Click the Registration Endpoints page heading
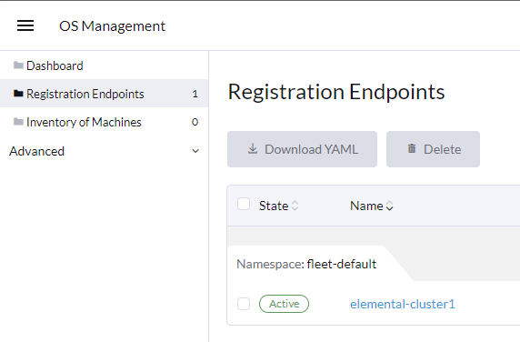Image resolution: width=520 pixels, height=342 pixels. [336, 92]
